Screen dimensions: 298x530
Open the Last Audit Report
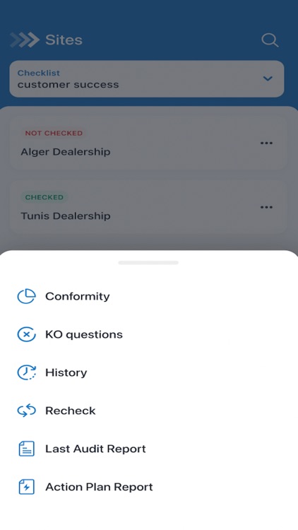pos(149,449)
